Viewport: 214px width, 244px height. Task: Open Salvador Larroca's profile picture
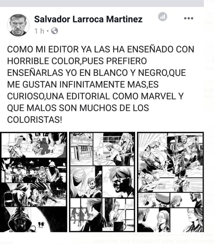tap(18, 25)
